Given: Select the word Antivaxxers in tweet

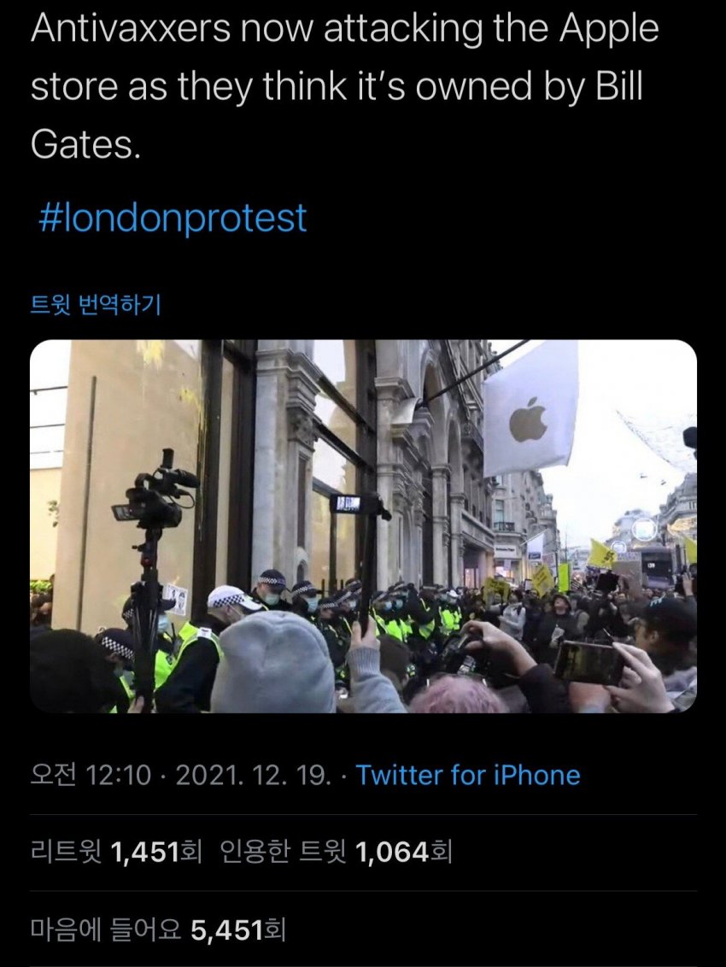Looking at the screenshot, I should [x=130, y=29].
